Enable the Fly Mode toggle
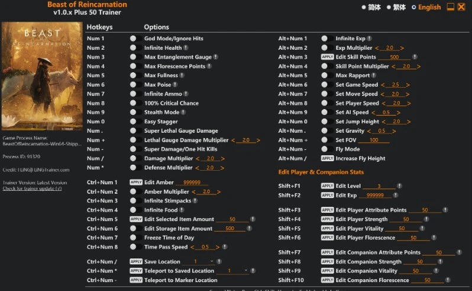The width and height of the screenshot is (472, 291). point(327,149)
